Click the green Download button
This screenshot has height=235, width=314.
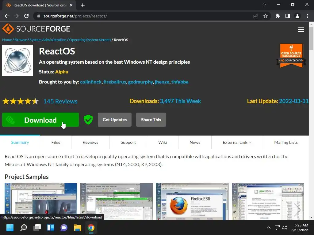(40, 120)
